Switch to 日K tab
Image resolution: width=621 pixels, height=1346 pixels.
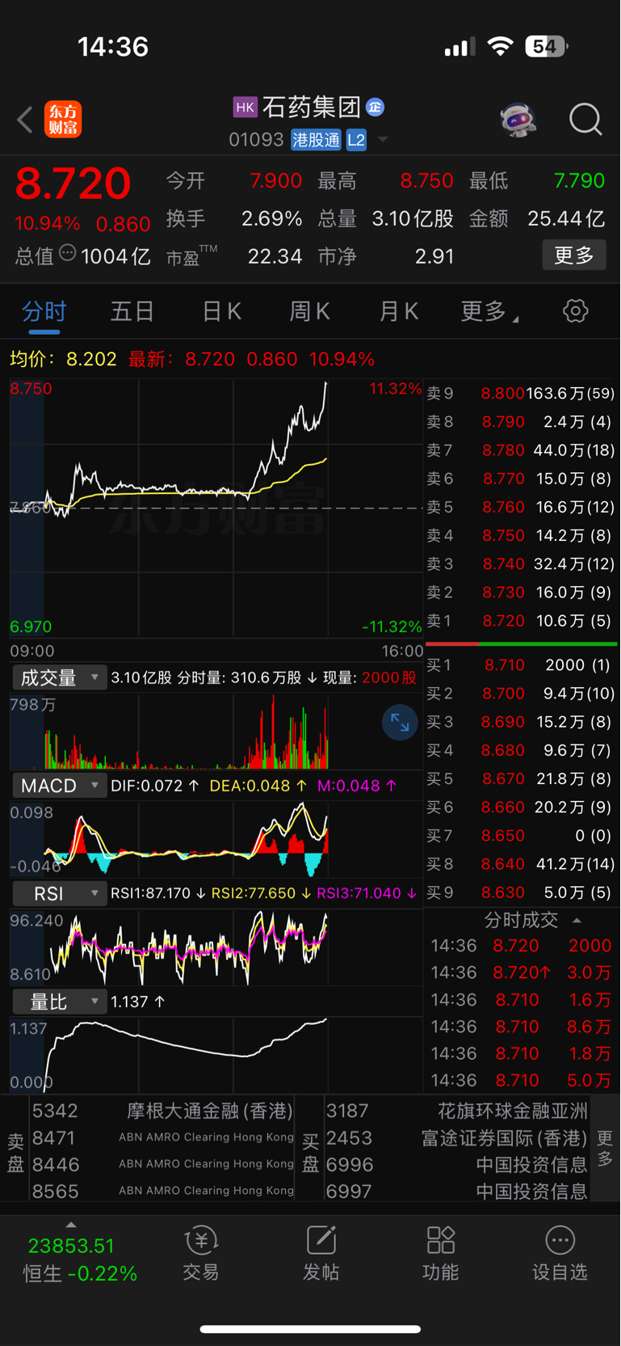coord(221,311)
